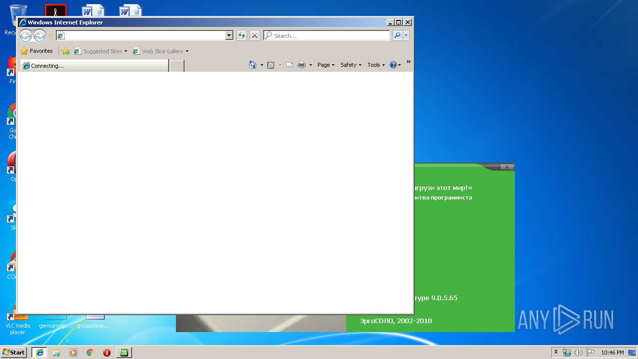Print the page with printer icon

302,65
